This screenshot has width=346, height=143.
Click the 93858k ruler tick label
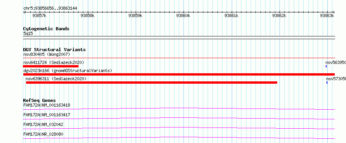point(87,16)
